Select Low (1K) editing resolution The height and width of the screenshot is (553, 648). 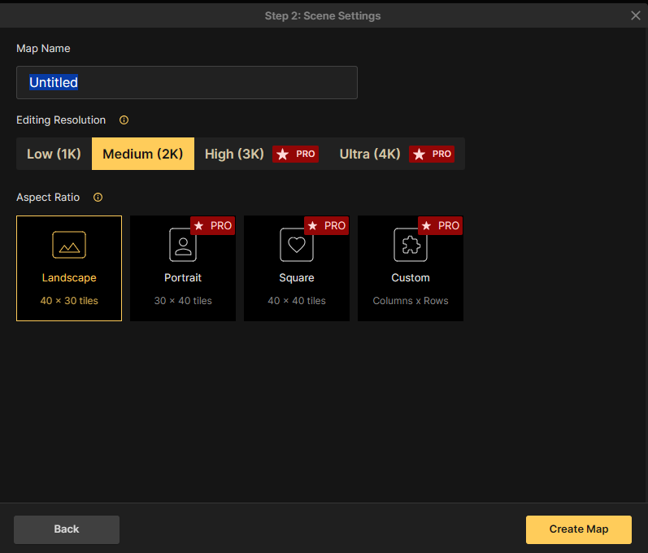pos(54,154)
